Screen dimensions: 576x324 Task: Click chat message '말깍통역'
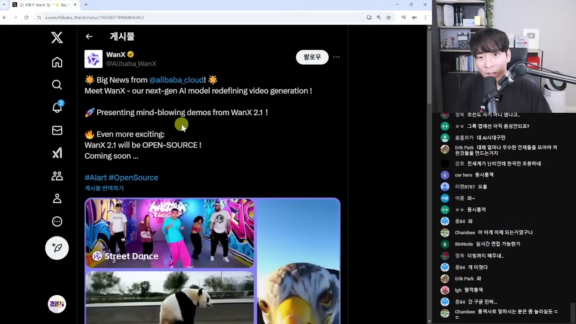tap(473, 290)
